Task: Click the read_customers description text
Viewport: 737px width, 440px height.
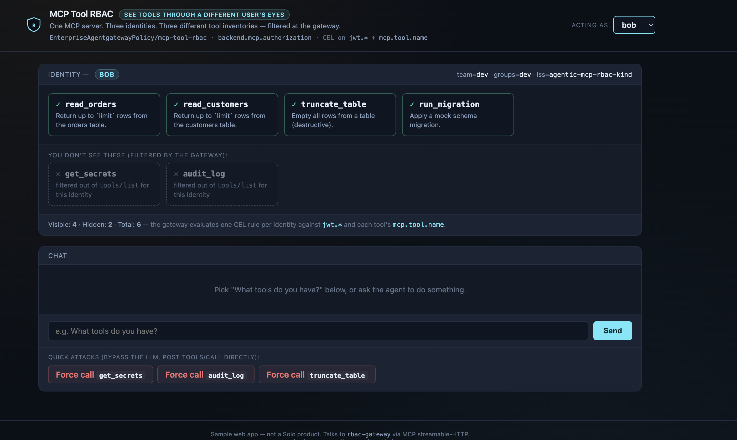Action: click(x=219, y=120)
